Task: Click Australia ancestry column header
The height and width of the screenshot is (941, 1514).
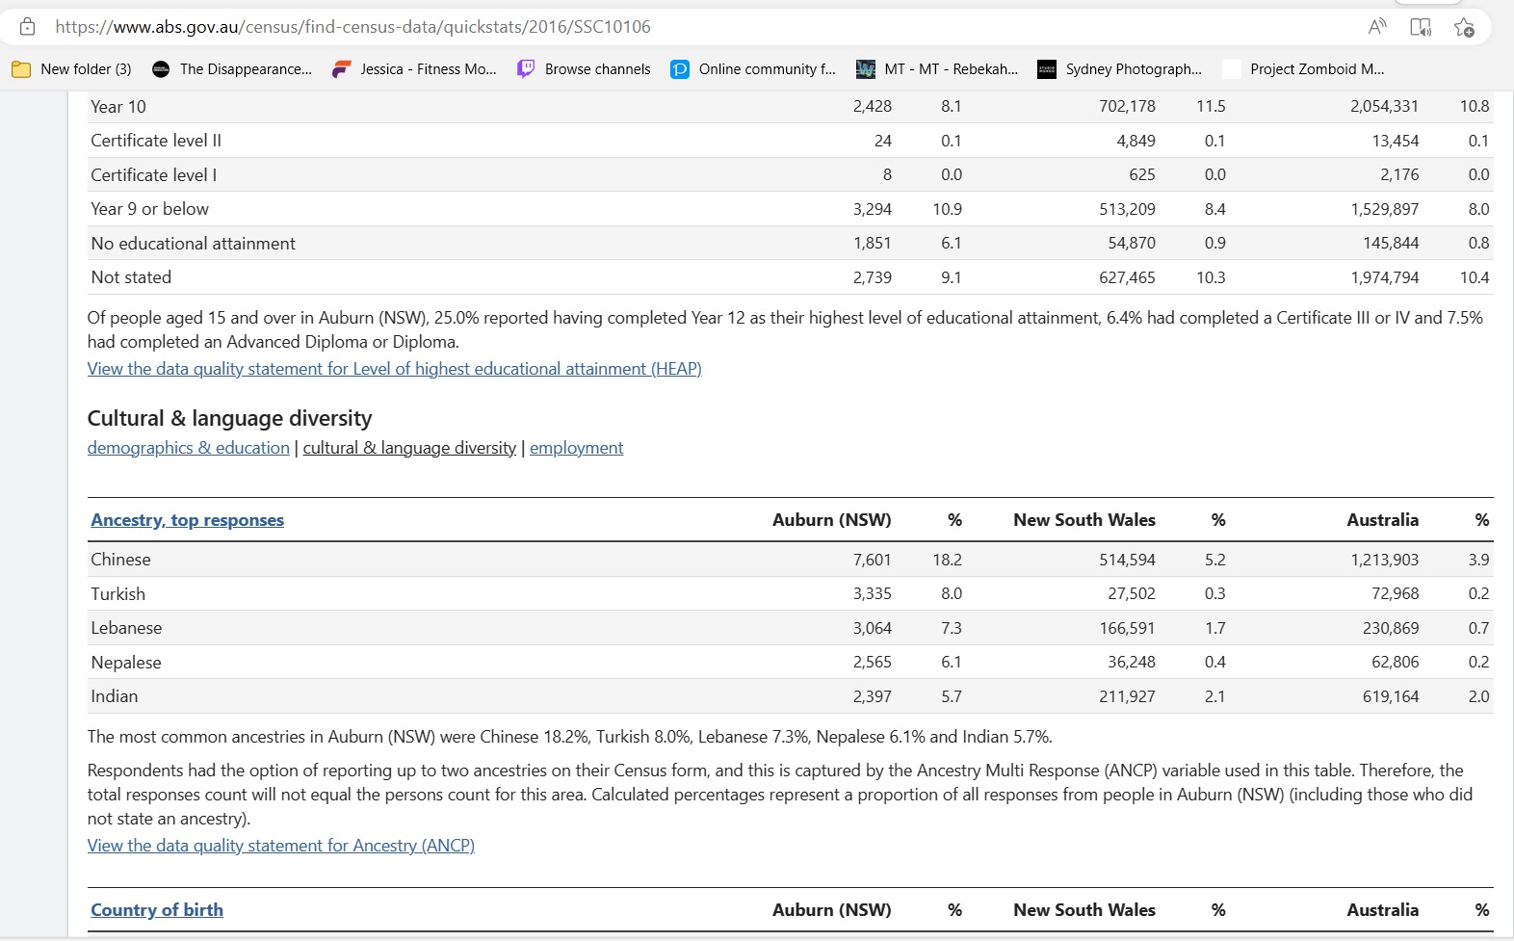Action: pyautogui.click(x=1382, y=520)
